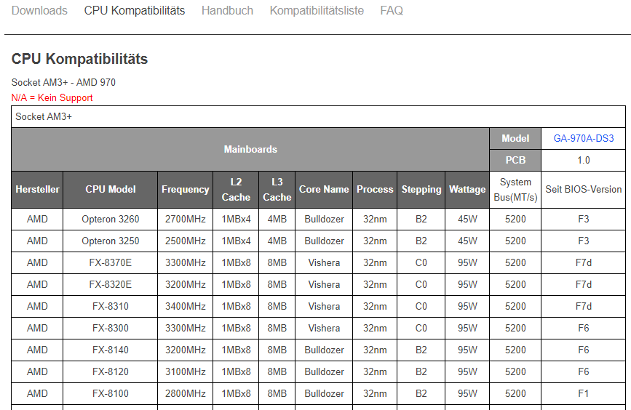
Task: Open the Downloads tab
Action: (x=39, y=10)
